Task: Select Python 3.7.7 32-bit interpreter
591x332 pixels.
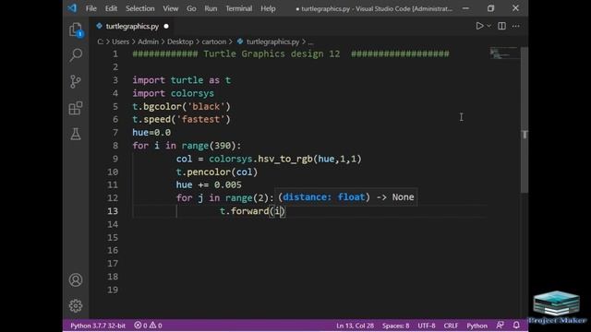Action: 98,326
